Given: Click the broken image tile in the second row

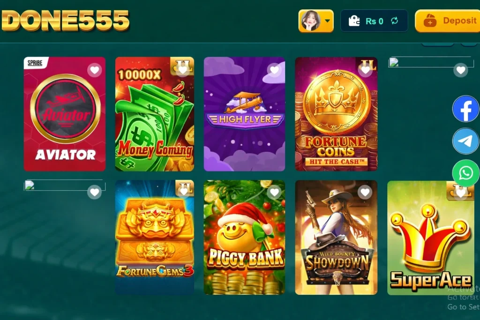Looking at the screenshot, I should 65,185.
